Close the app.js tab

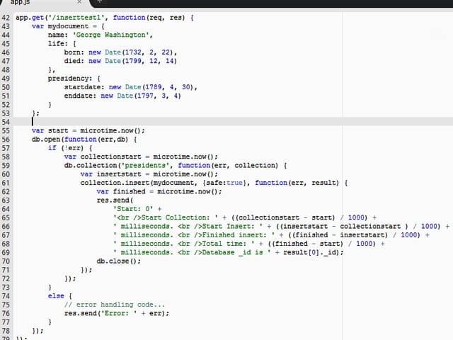click(79, 2)
